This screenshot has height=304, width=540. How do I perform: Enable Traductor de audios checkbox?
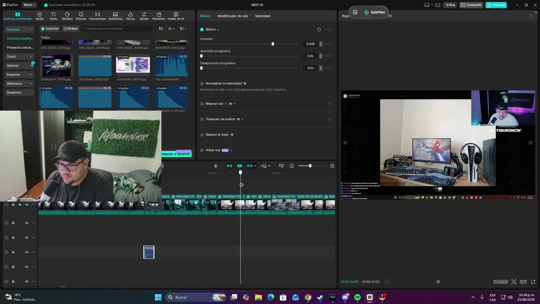point(202,119)
